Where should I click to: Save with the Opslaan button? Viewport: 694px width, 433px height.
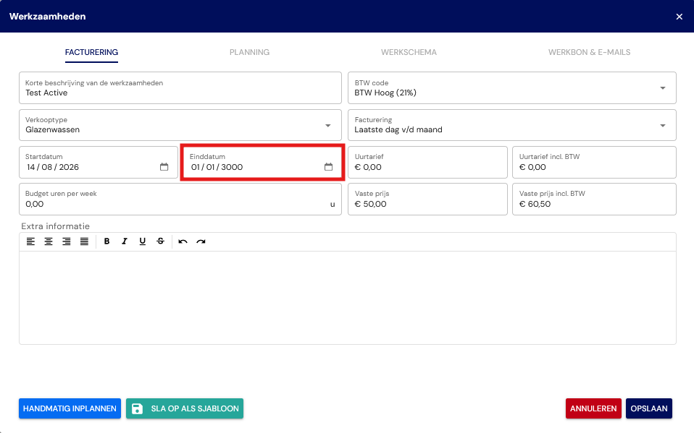click(649, 408)
